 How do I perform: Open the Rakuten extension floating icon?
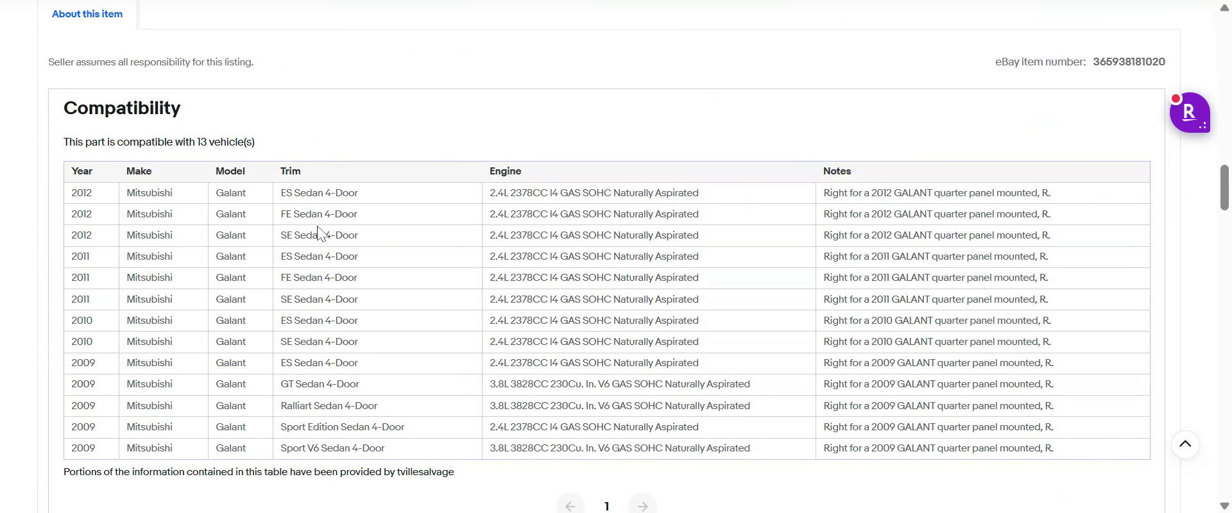(x=1190, y=112)
